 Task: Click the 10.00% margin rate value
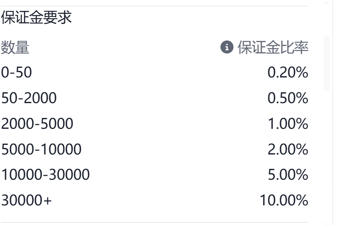(284, 200)
